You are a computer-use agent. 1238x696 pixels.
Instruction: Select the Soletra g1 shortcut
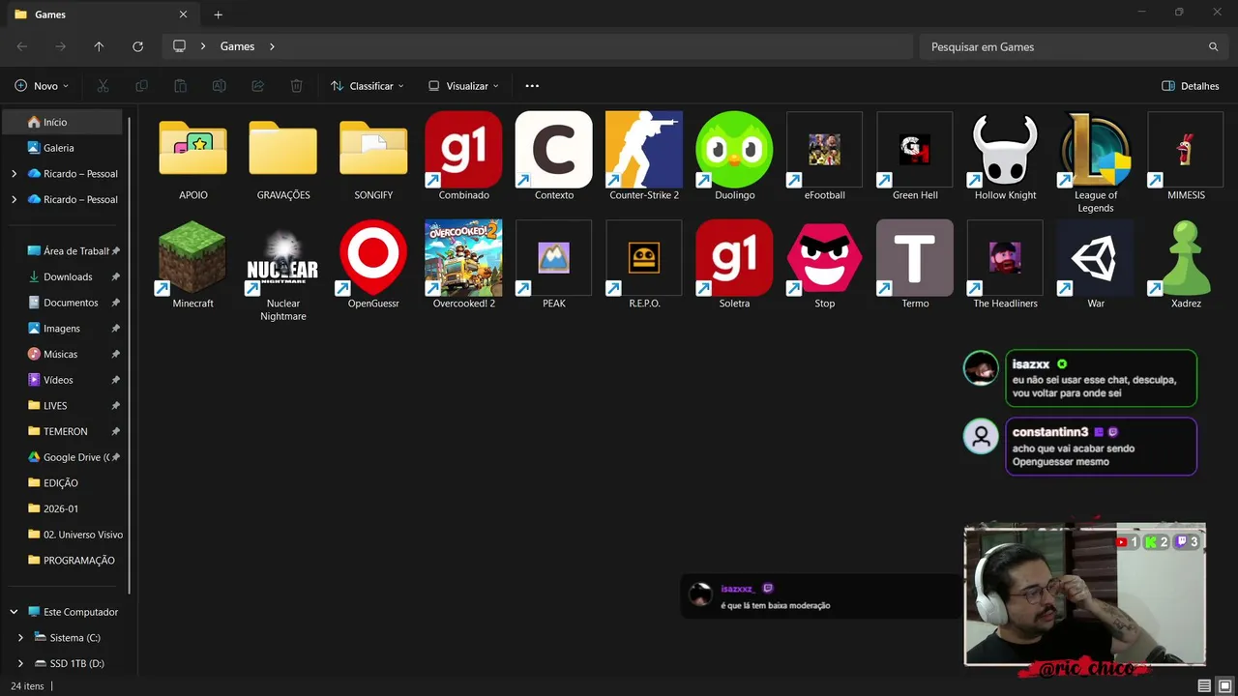pos(734,257)
